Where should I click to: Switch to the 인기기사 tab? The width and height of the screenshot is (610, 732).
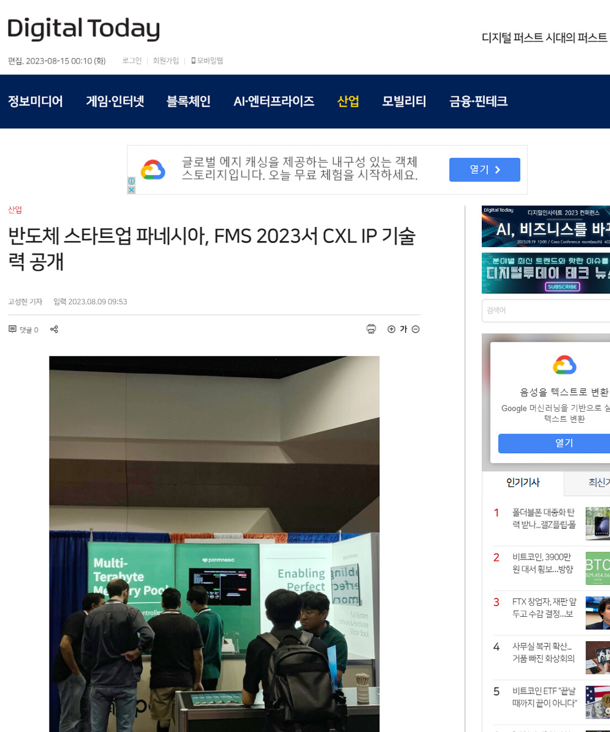523,483
